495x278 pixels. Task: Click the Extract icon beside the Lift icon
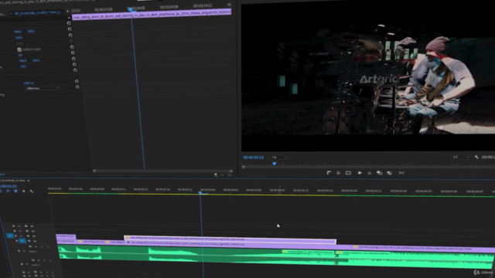(x=390, y=173)
